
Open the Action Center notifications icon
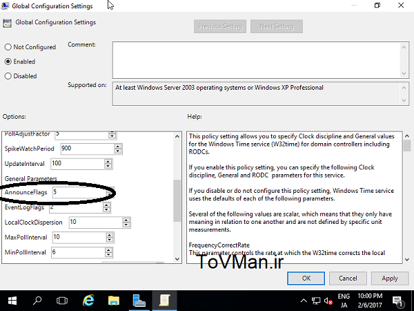[397, 301]
